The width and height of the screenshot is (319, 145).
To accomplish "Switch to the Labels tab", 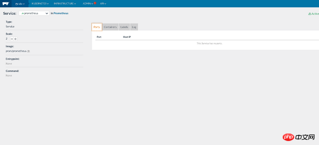I will point(124,27).
